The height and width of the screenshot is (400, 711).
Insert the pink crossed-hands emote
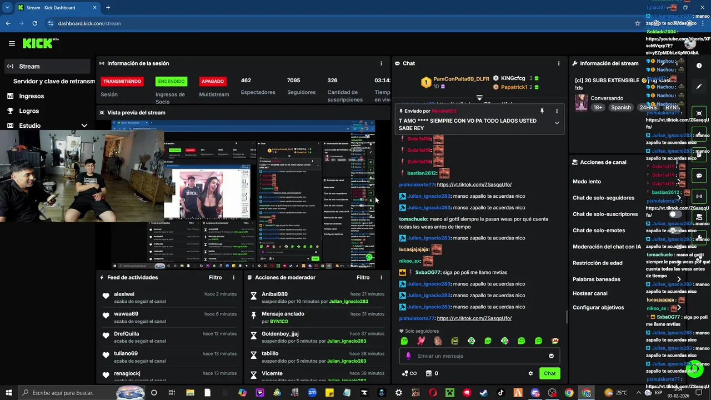(421, 341)
